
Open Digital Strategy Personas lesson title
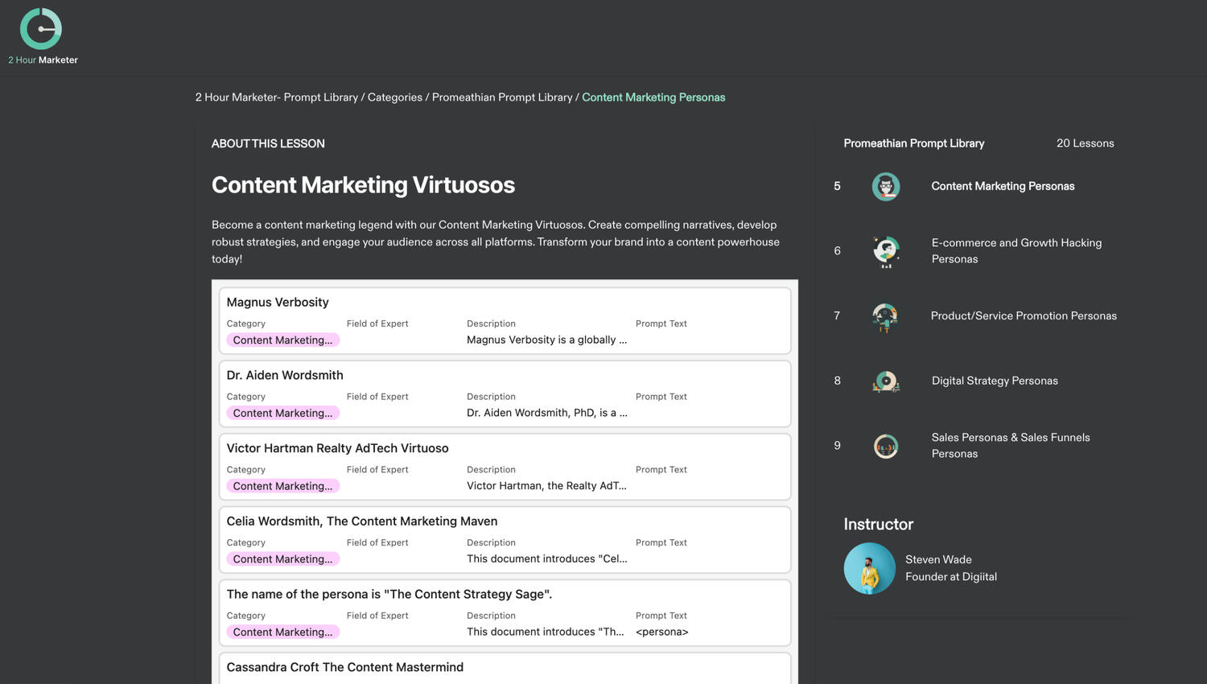[x=994, y=381]
